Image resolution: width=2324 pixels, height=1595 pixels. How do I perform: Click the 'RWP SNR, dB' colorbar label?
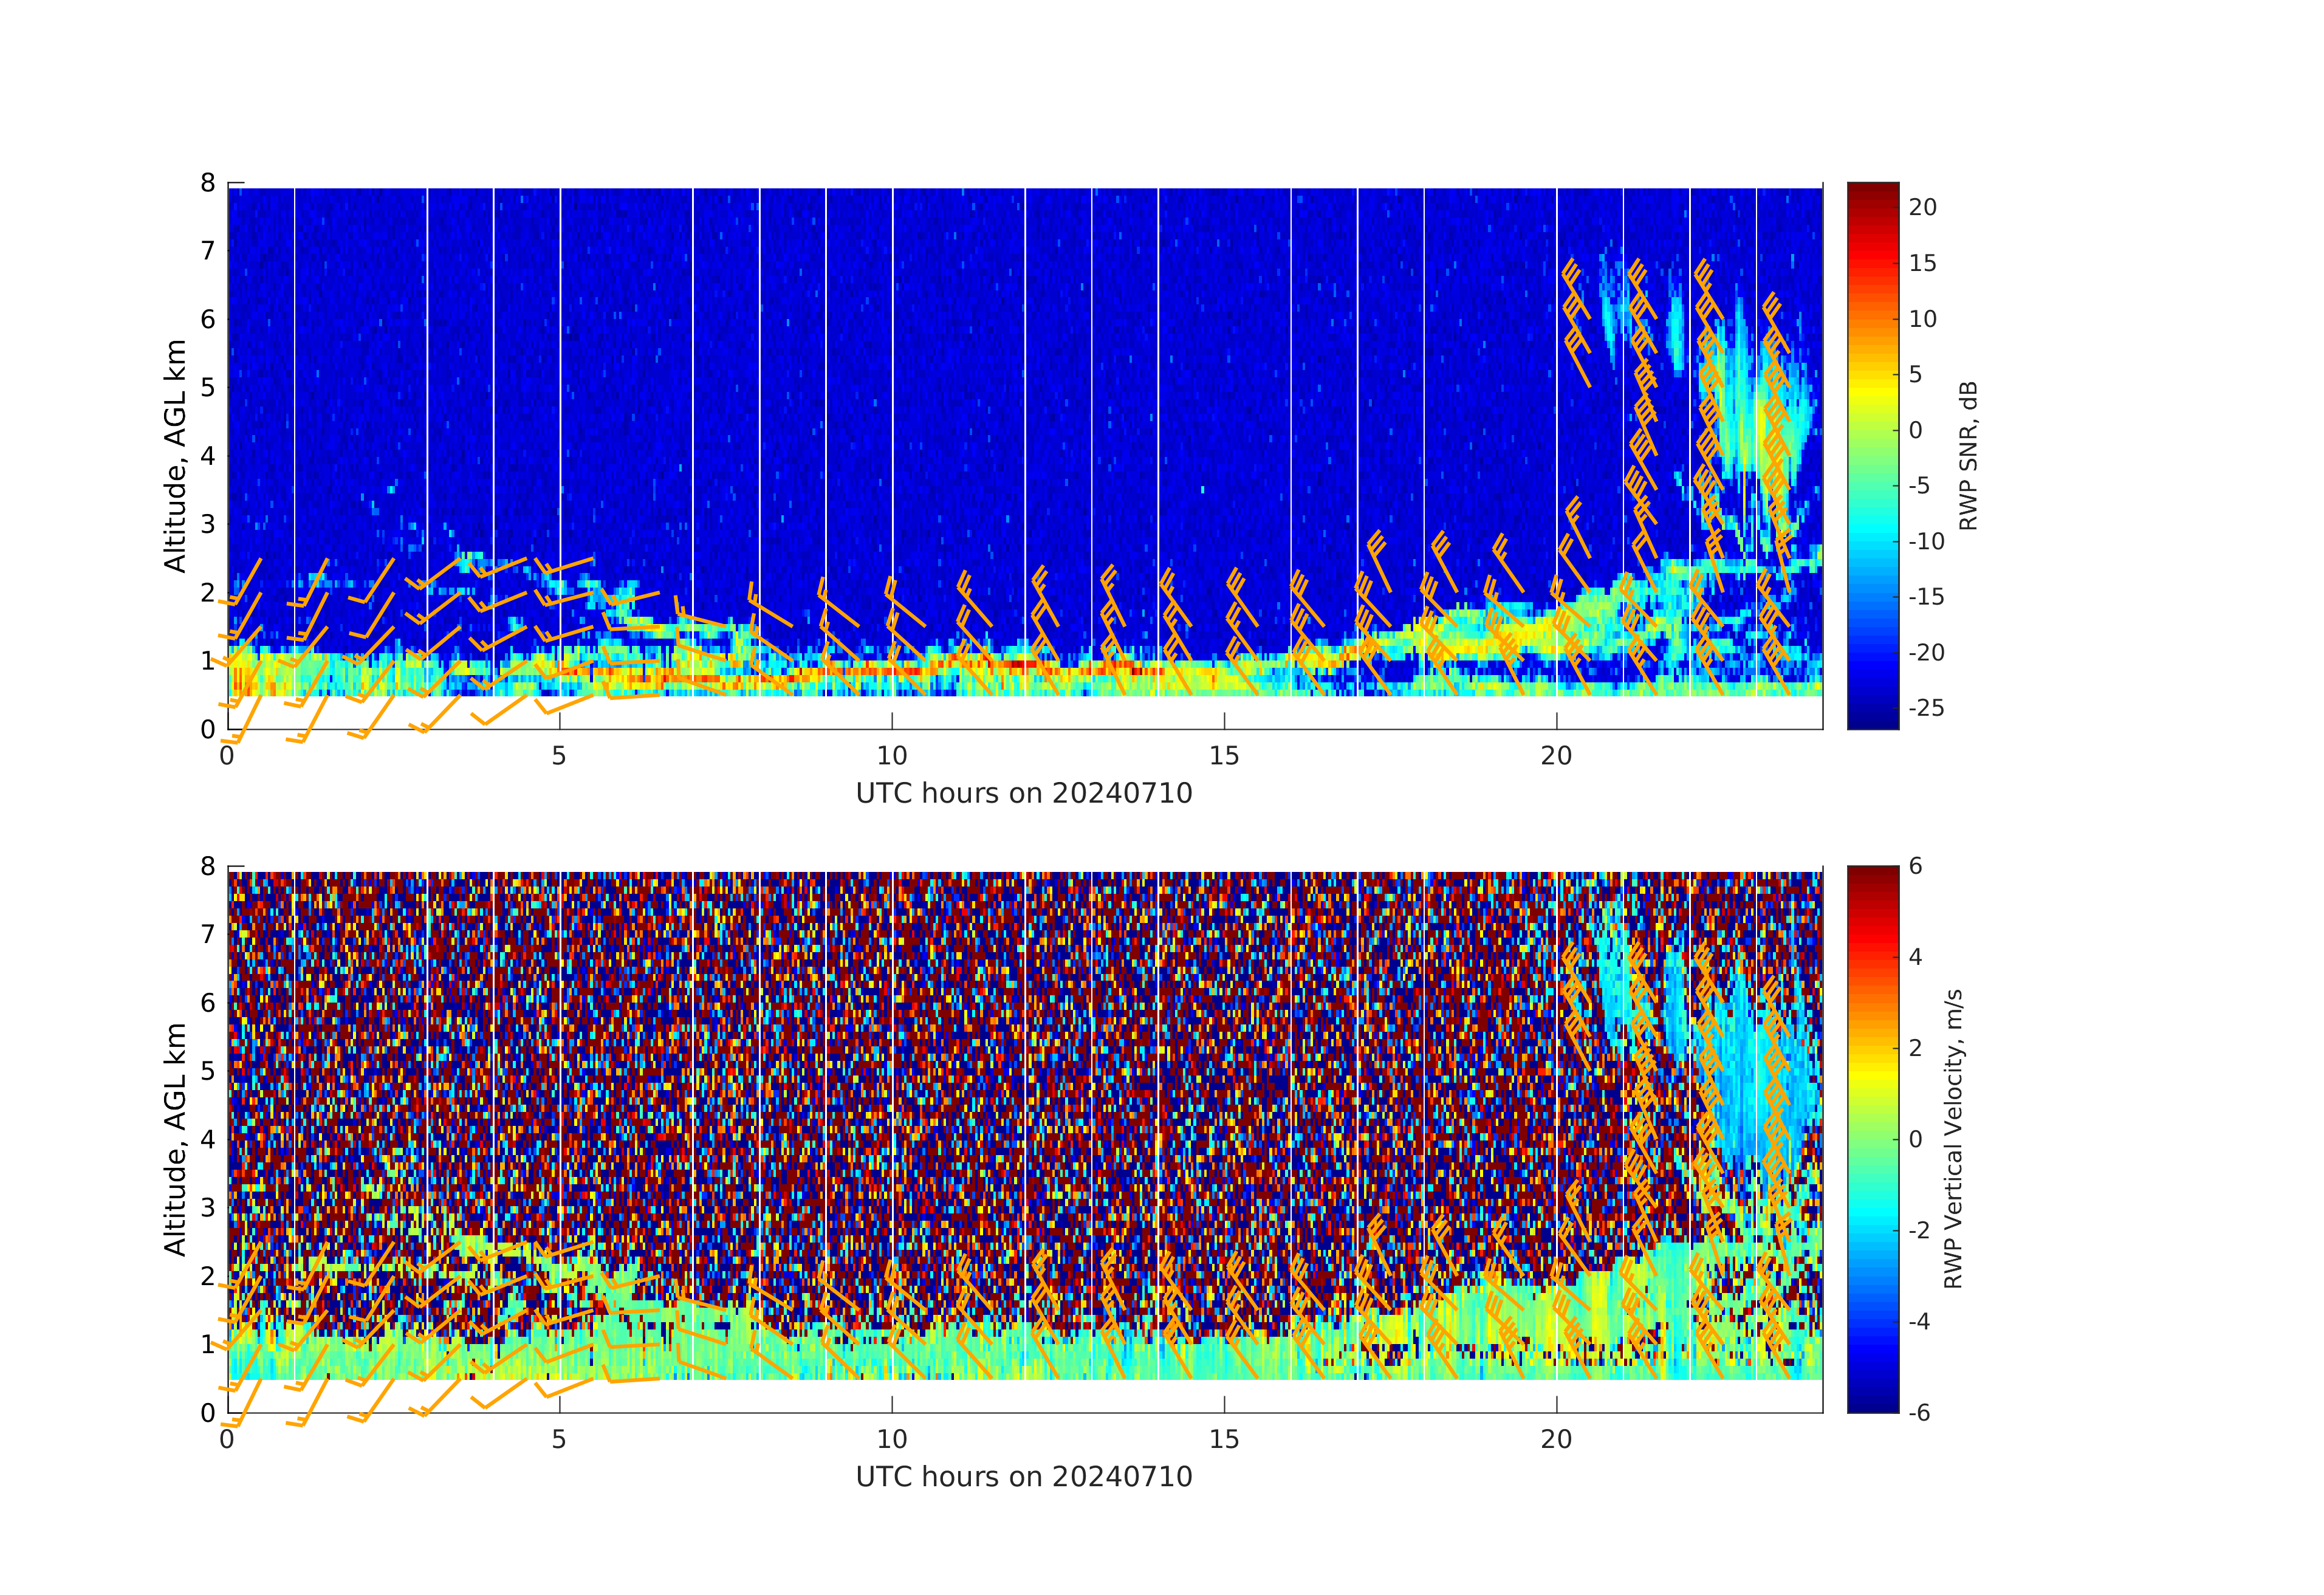1968,455
